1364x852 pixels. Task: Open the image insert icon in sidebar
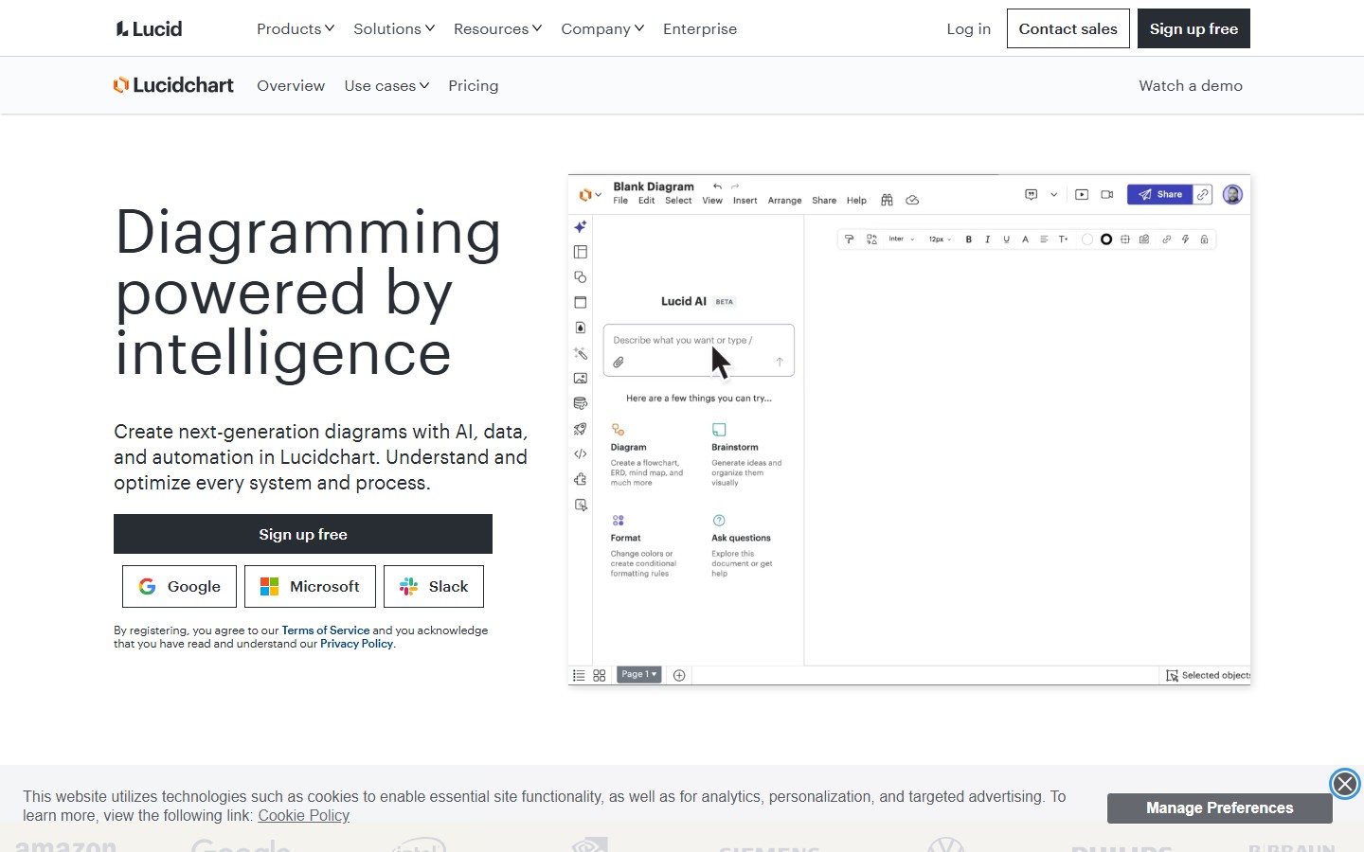click(581, 379)
